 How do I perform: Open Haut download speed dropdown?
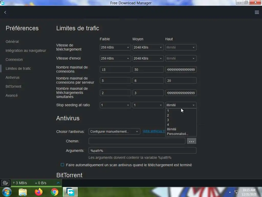(181, 47)
